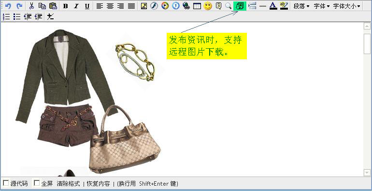The height and width of the screenshot is (191, 372).
Task: Open the 字体 font dropdown
Action: 322,6
